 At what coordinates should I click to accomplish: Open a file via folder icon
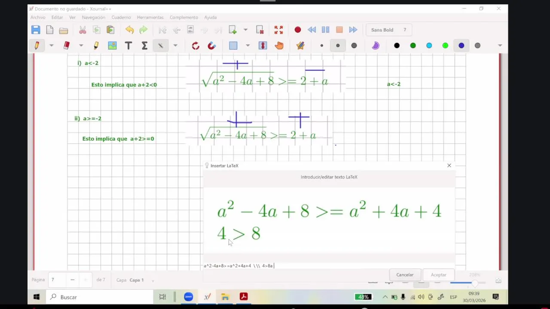tap(64, 30)
